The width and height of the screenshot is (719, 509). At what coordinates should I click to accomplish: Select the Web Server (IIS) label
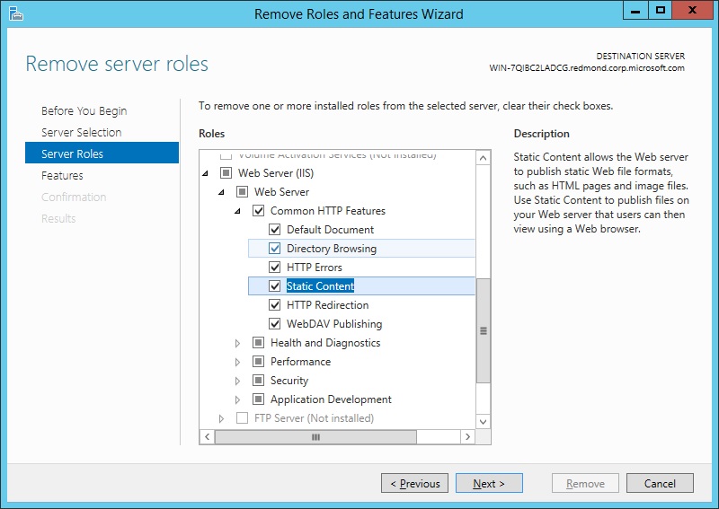[276, 173]
